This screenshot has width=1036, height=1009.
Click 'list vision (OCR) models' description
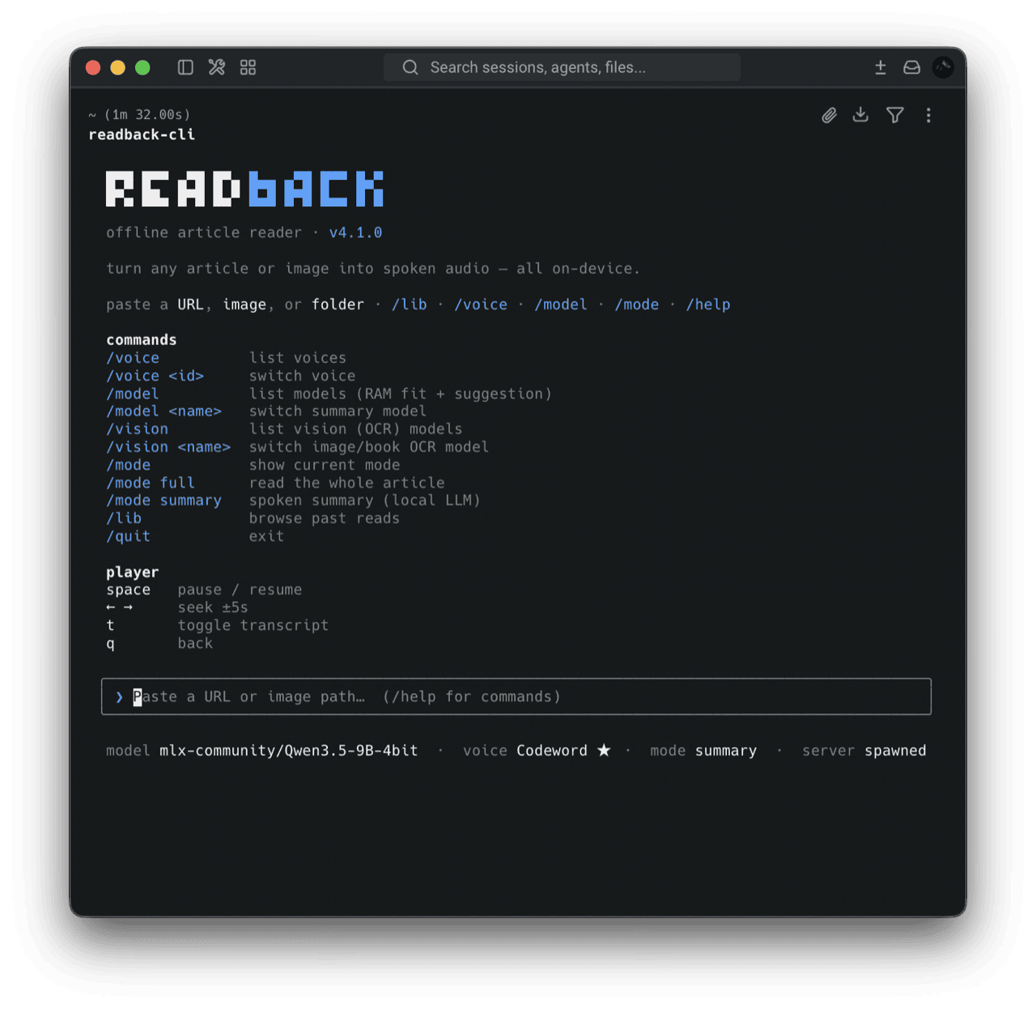[x=356, y=429]
